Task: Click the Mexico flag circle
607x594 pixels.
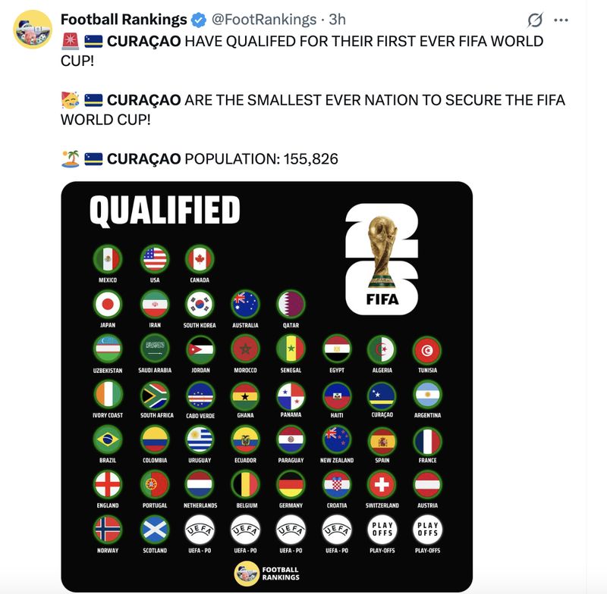Action: click(108, 259)
